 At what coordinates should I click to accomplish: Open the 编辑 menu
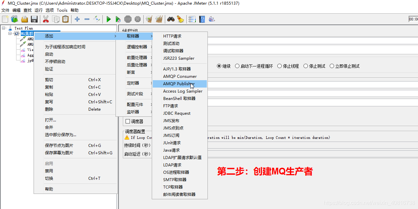16,10
